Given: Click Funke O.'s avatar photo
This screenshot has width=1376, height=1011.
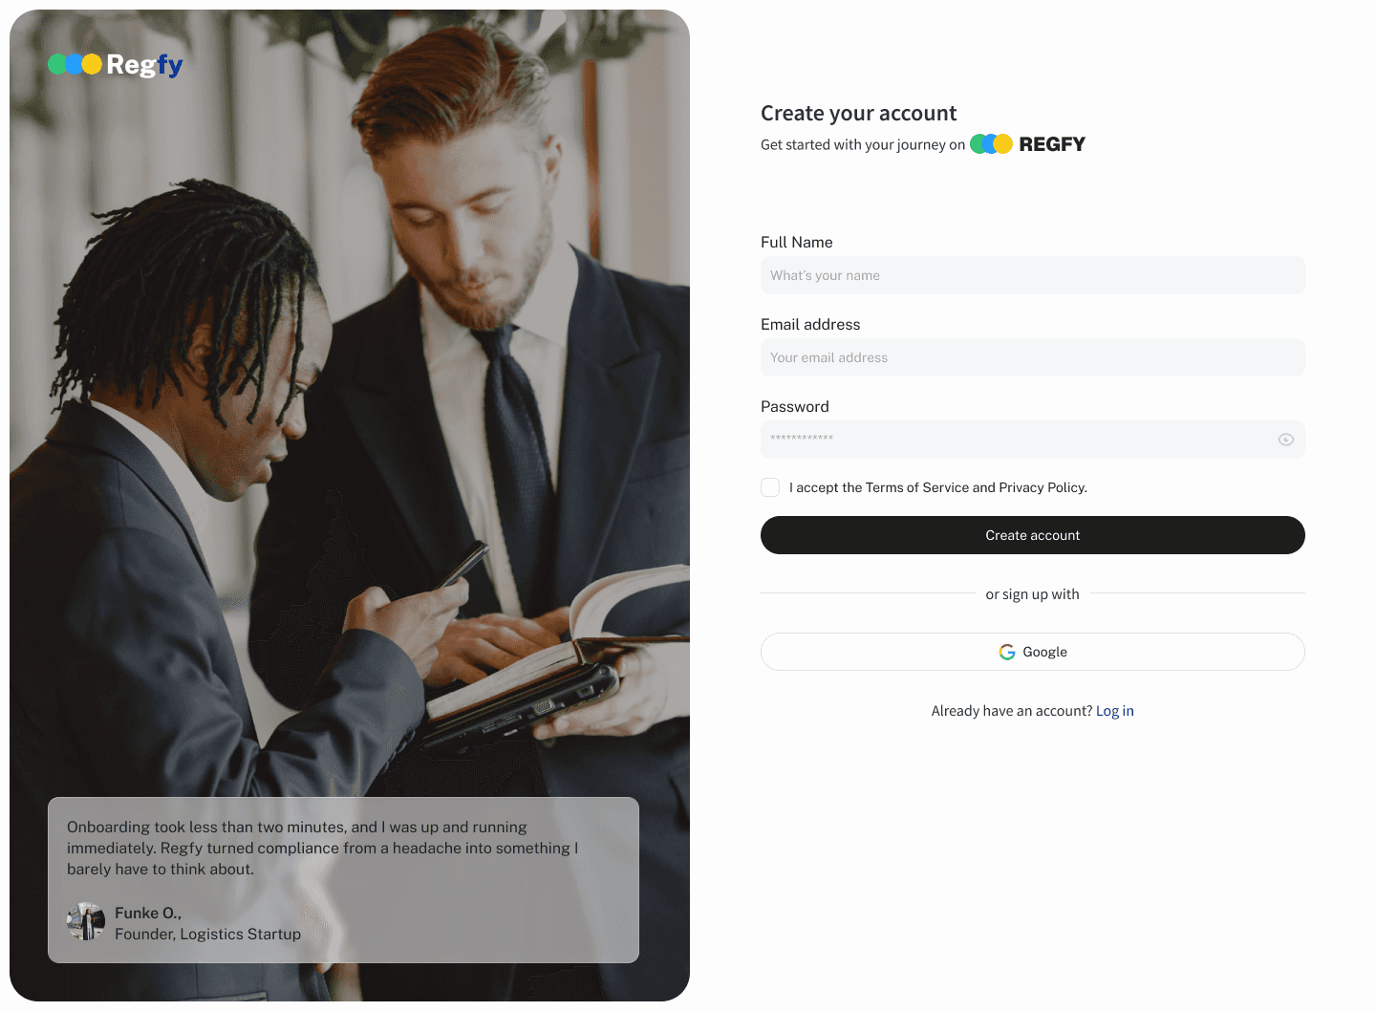Looking at the screenshot, I should coord(86,922).
